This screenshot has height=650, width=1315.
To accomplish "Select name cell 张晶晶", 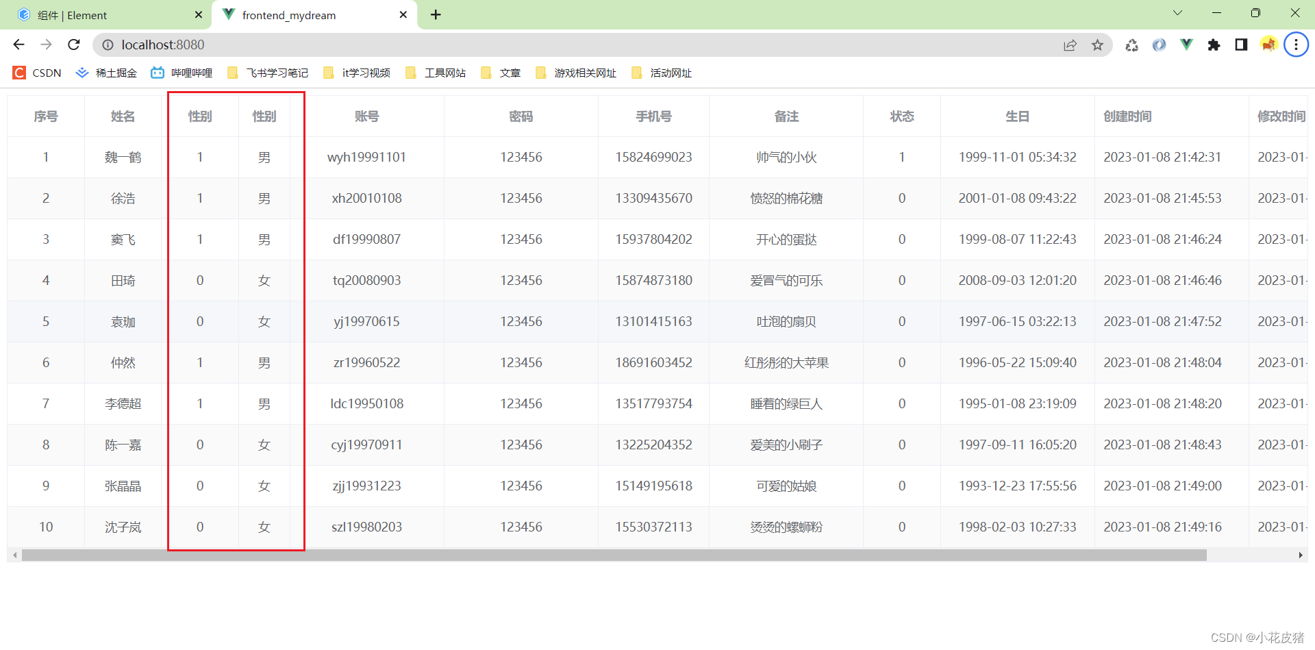I will [123, 486].
